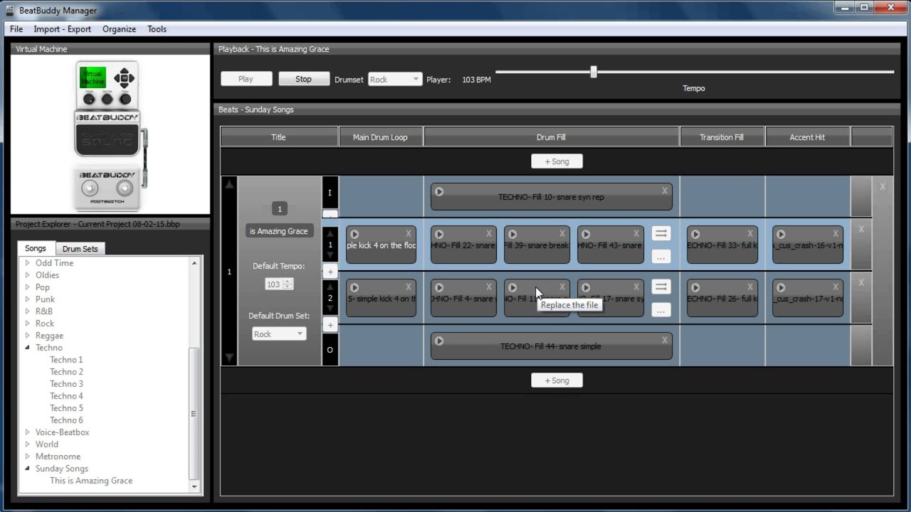Click the Play button in Playback panel

coord(246,79)
